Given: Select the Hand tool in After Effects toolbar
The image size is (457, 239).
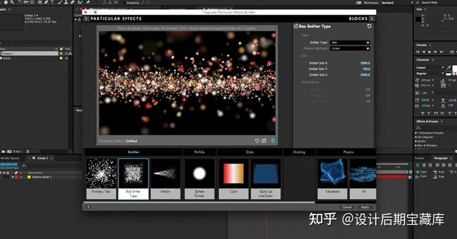Looking at the screenshot, I should 6,2.
